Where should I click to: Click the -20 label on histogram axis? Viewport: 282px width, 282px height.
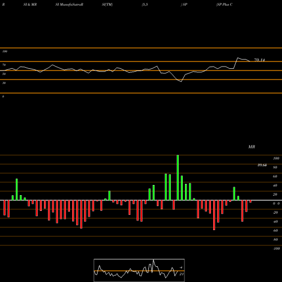point(275,213)
